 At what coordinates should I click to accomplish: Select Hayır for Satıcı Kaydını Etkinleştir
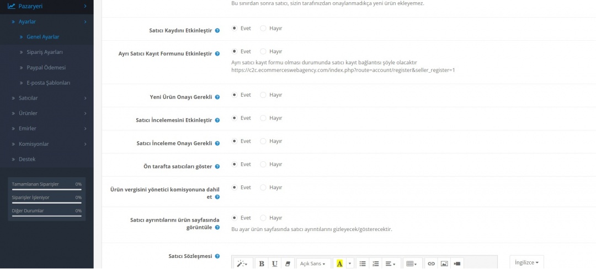263,28
